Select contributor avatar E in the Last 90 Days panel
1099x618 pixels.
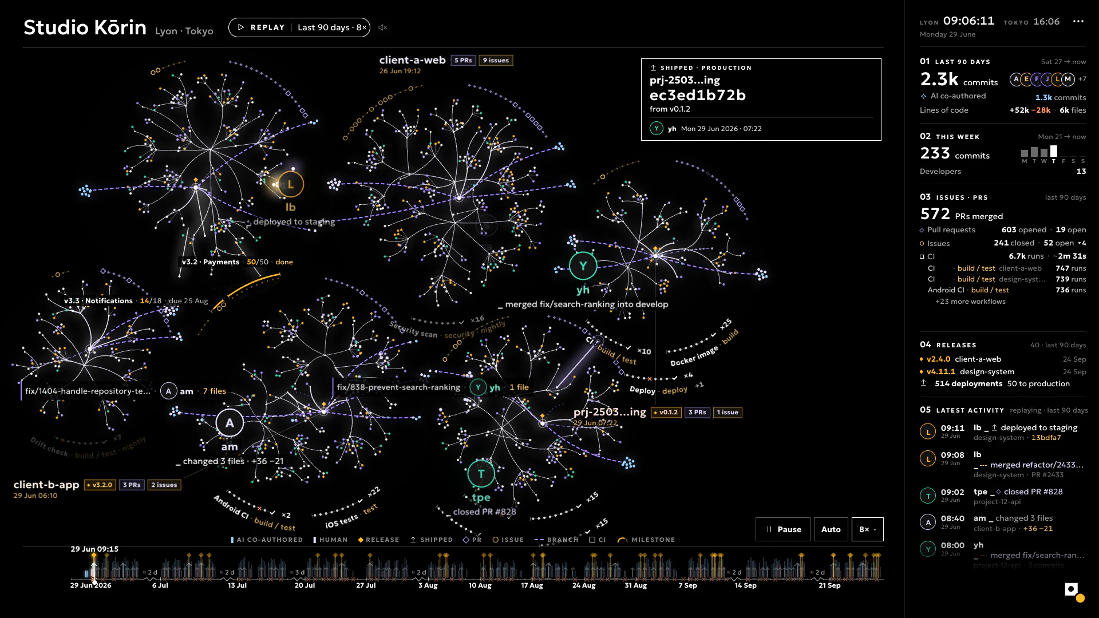(x=1026, y=79)
